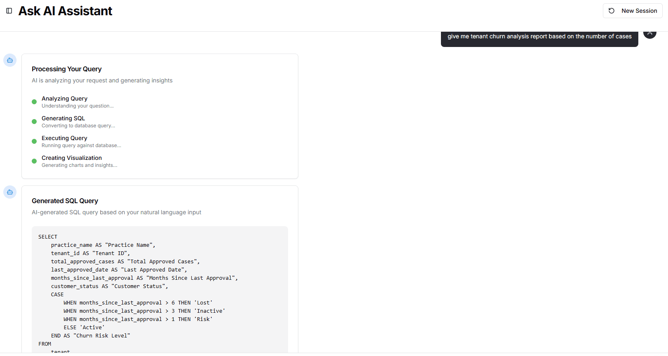Click the 'END AS "Churn Risk Level"' line
668x356 pixels.
pos(91,336)
